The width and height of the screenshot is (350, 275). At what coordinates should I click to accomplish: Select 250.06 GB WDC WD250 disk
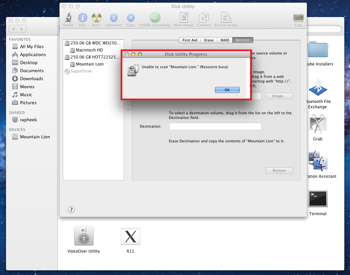tap(93, 43)
